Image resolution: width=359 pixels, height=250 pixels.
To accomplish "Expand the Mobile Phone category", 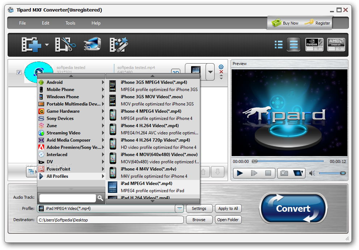I will [x=71, y=90].
